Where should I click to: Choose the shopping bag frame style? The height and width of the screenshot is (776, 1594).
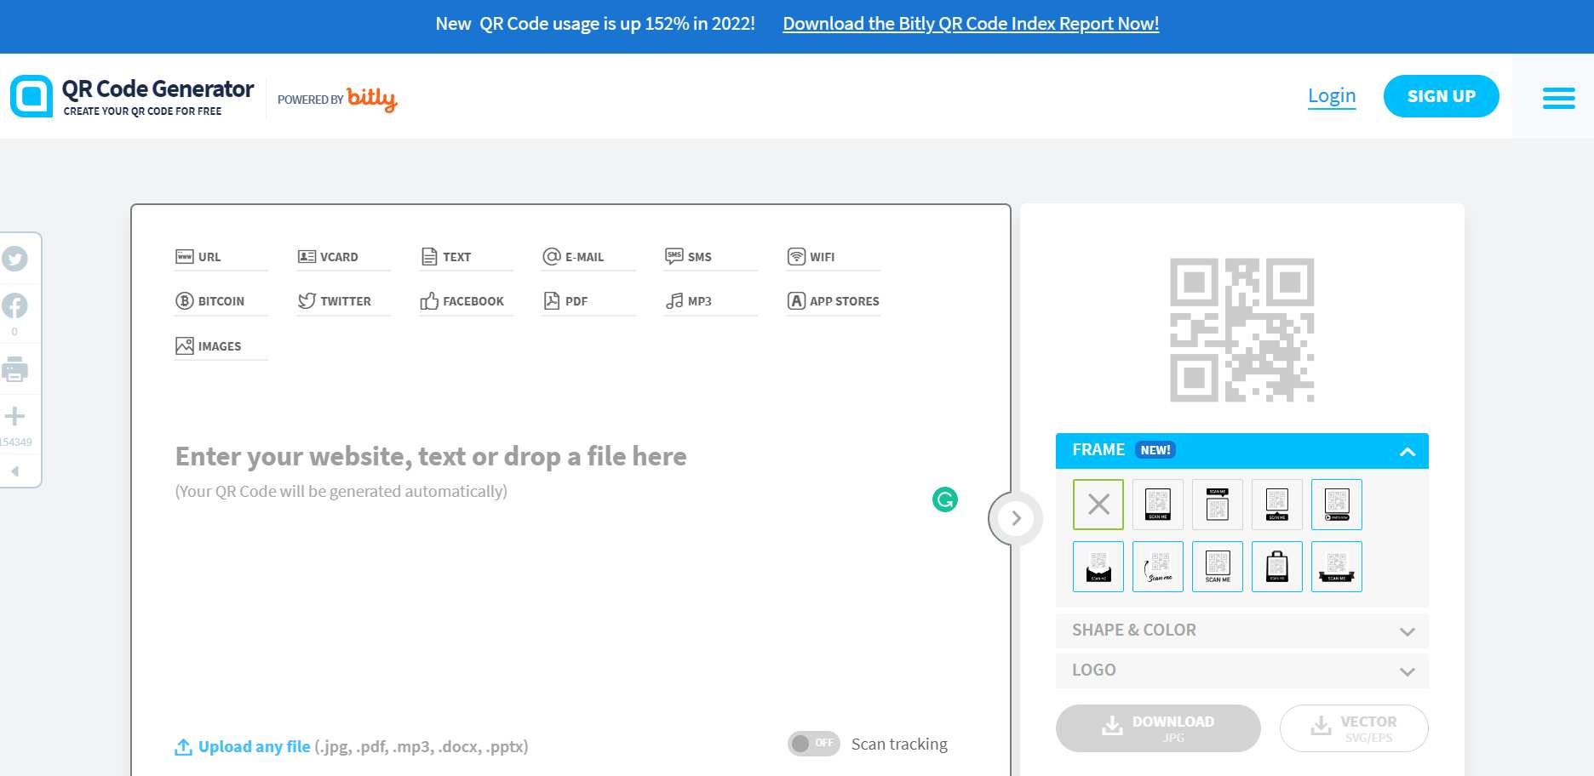(x=1276, y=567)
